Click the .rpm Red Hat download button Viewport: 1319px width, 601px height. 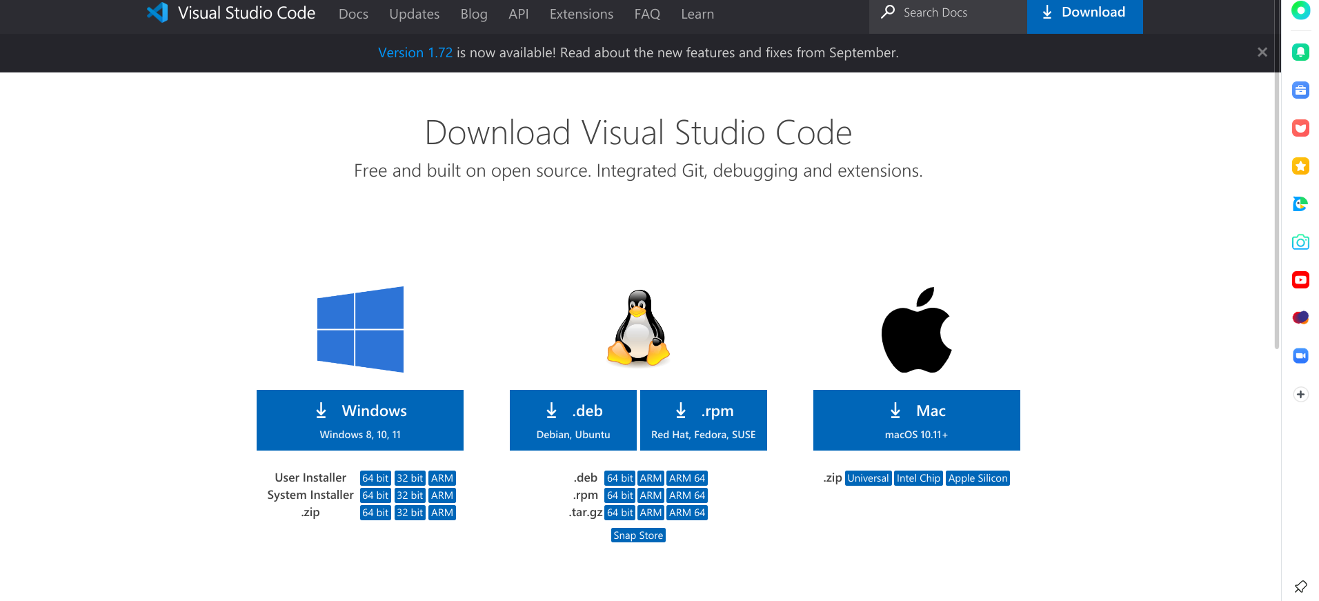click(704, 420)
